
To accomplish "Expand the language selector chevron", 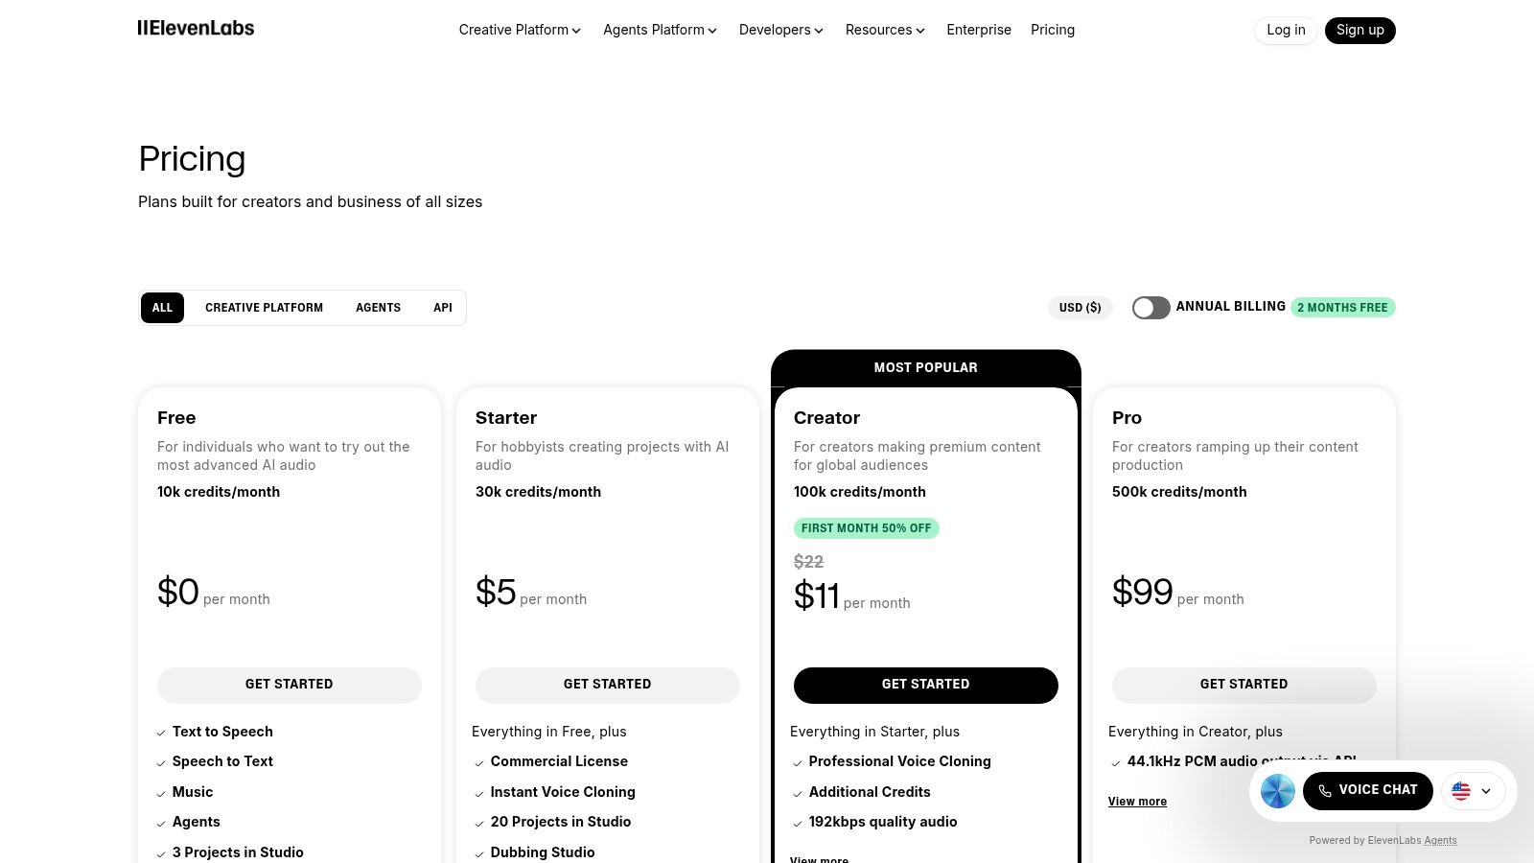I will pyautogui.click(x=1486, y=791).
